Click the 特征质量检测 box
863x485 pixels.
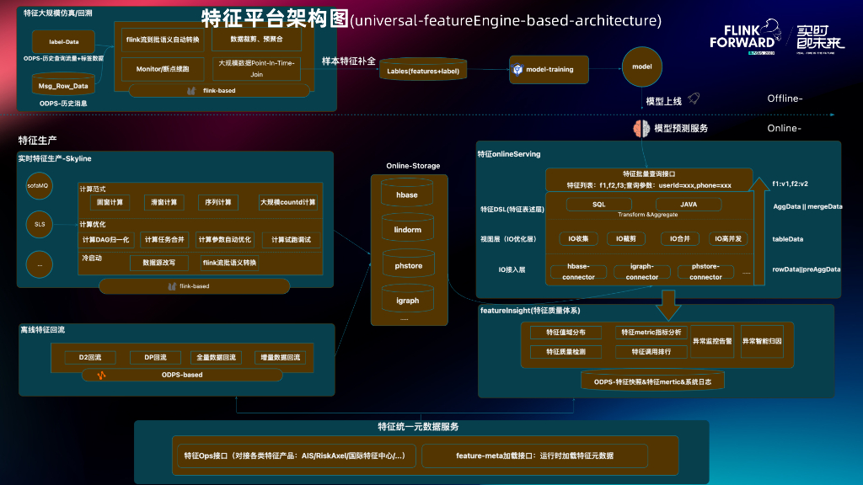pos(566,352)
